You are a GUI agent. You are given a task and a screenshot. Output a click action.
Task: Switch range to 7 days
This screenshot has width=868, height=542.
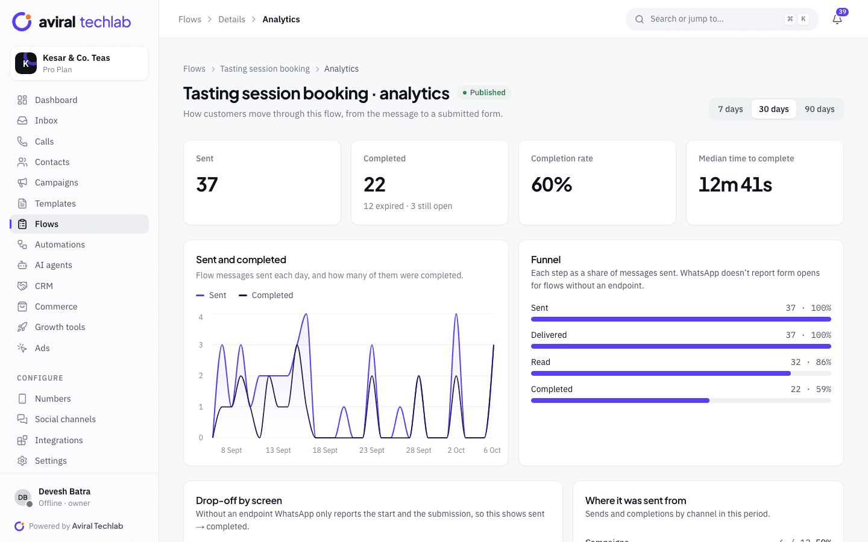pos(730,109)
